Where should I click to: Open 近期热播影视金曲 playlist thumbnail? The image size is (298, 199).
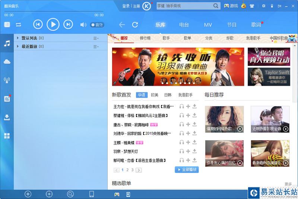click(x=270, y=119)
